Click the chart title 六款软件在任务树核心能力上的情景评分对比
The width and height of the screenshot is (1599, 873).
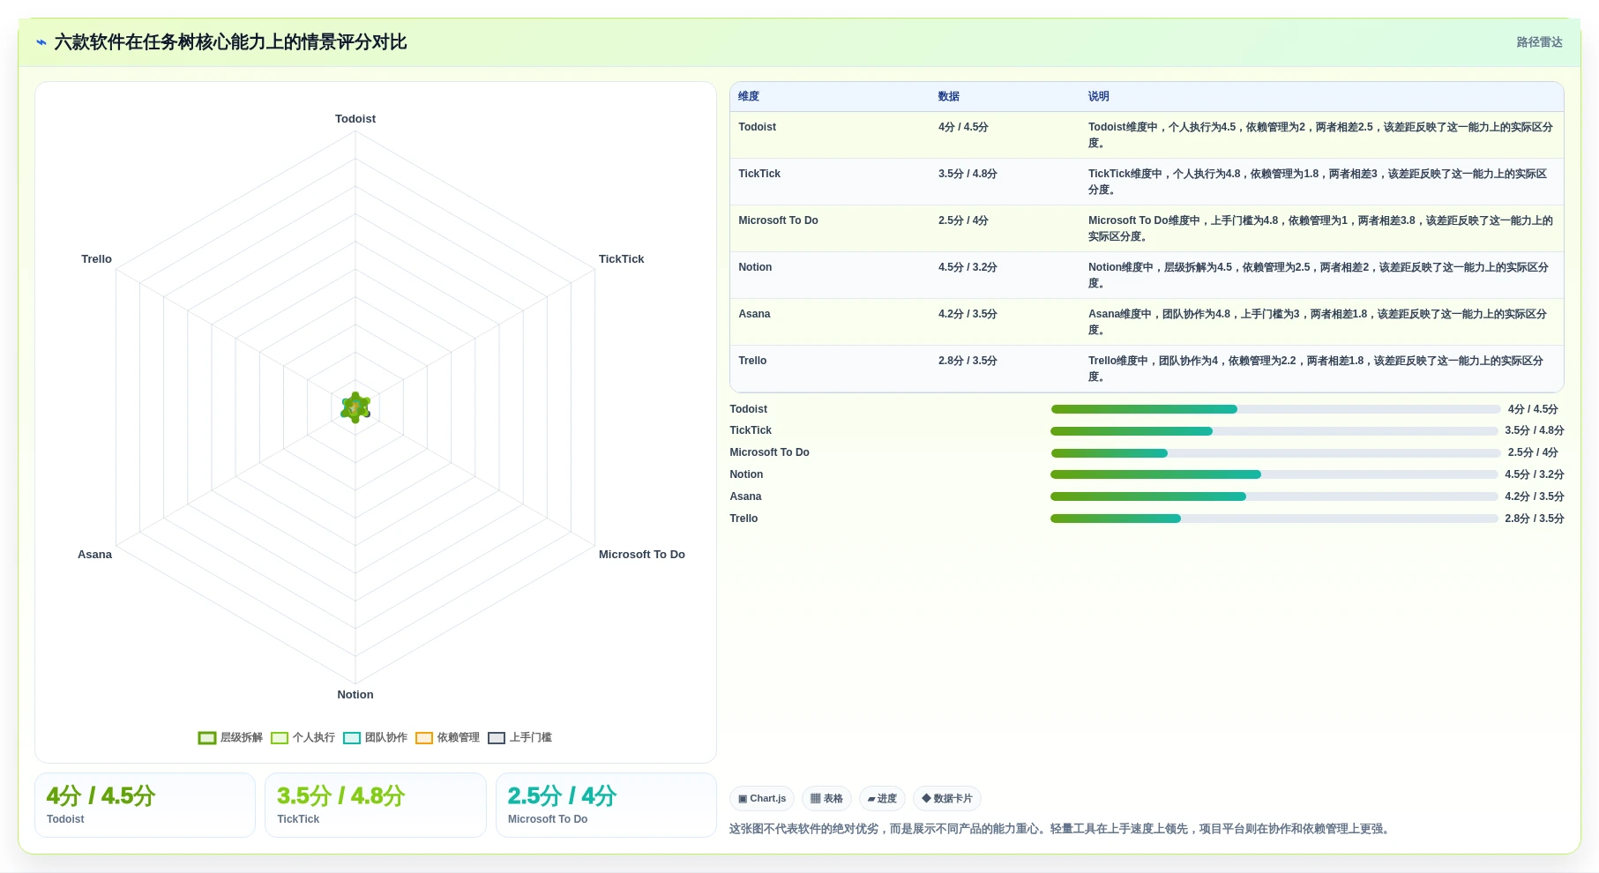(230, 42)
